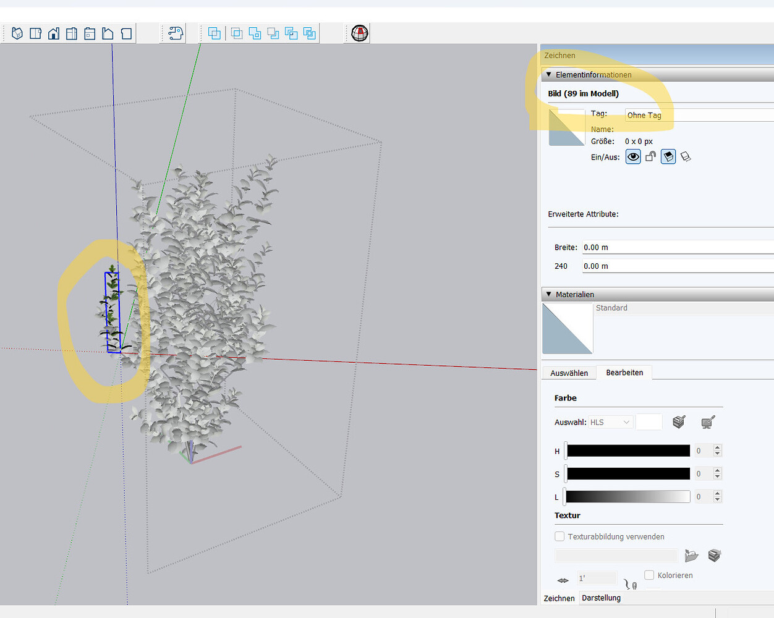Hide the image via the Ein/Aus eye toggle
The height and width of the screenshot is (618, 774).
coord(632,156)
